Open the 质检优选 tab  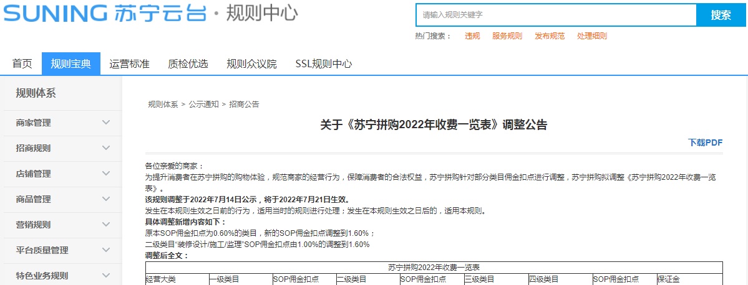tap(188, 63)
